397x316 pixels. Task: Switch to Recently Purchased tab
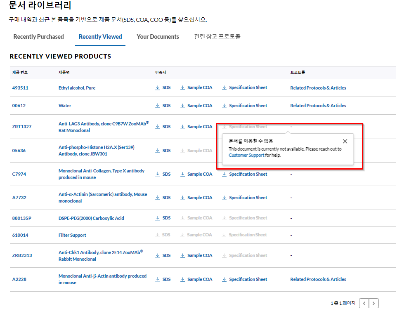38,37
